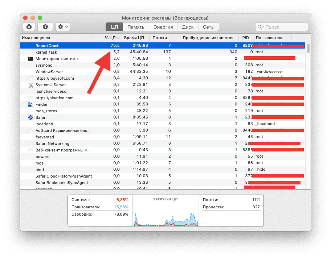Screen dimensions: 331x258
Task: Click the search magnifier icon
Action: (x=260, y=27)
